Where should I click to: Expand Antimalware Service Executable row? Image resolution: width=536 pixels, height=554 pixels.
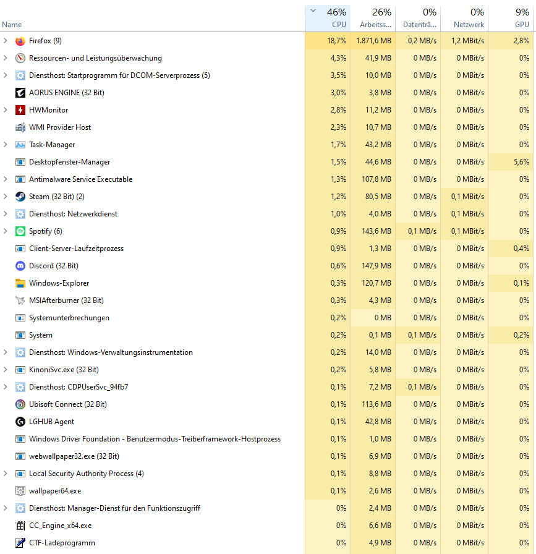pyautogui.click(x=6, y=179)
